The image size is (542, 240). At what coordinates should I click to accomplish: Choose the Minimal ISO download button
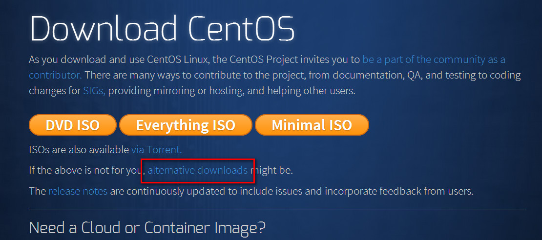coord(312,125)
